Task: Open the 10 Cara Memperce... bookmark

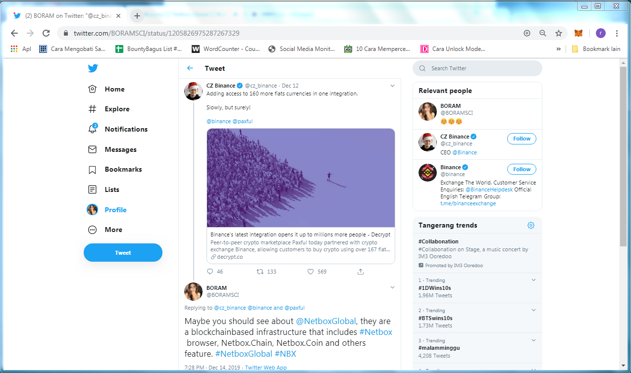Action: (377, 49)
